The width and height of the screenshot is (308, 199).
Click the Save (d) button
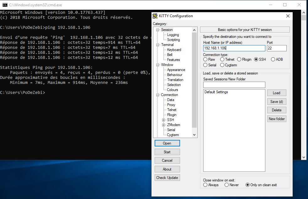(277, 102)
